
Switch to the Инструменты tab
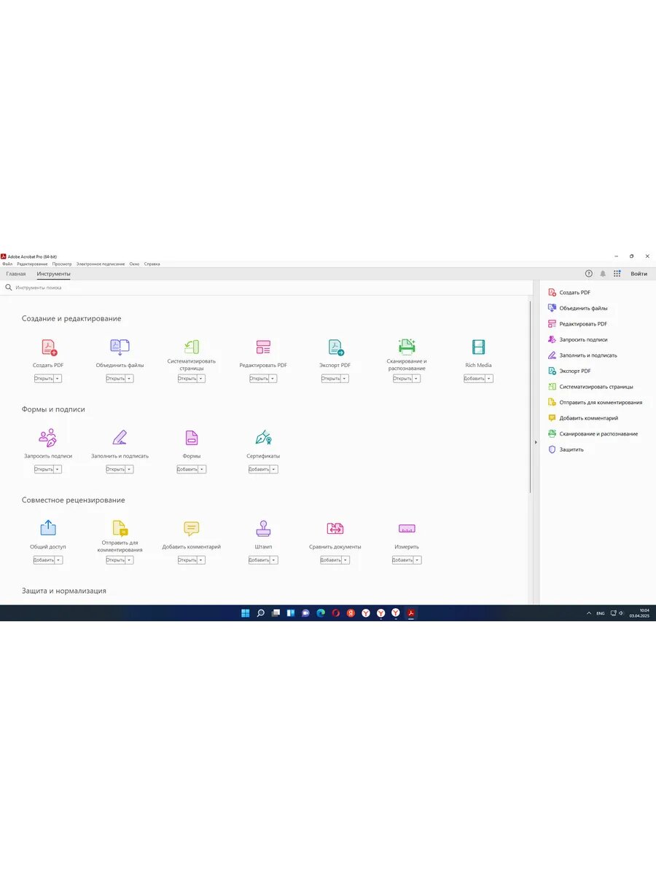pyautogui.click(x=54, y=274)
